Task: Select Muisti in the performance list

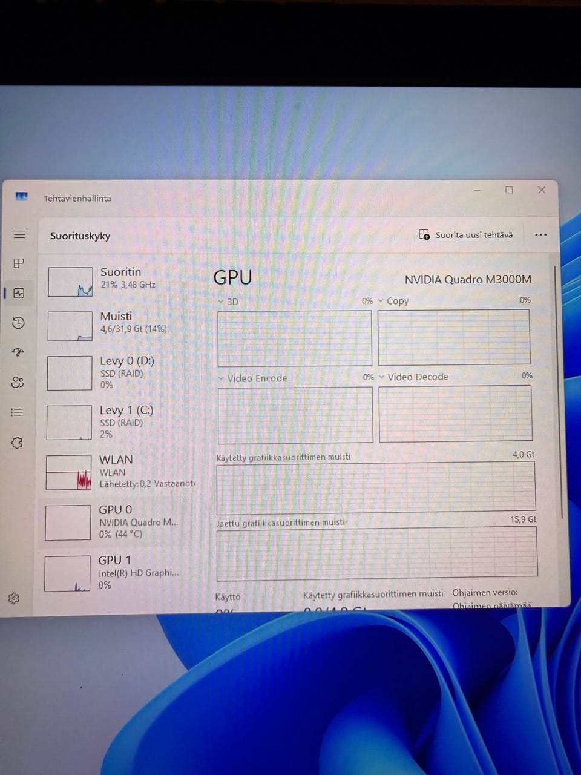Action: [x=118, y=326]
